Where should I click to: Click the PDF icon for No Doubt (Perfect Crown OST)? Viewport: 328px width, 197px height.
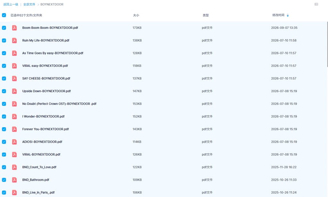click(14, 104)
